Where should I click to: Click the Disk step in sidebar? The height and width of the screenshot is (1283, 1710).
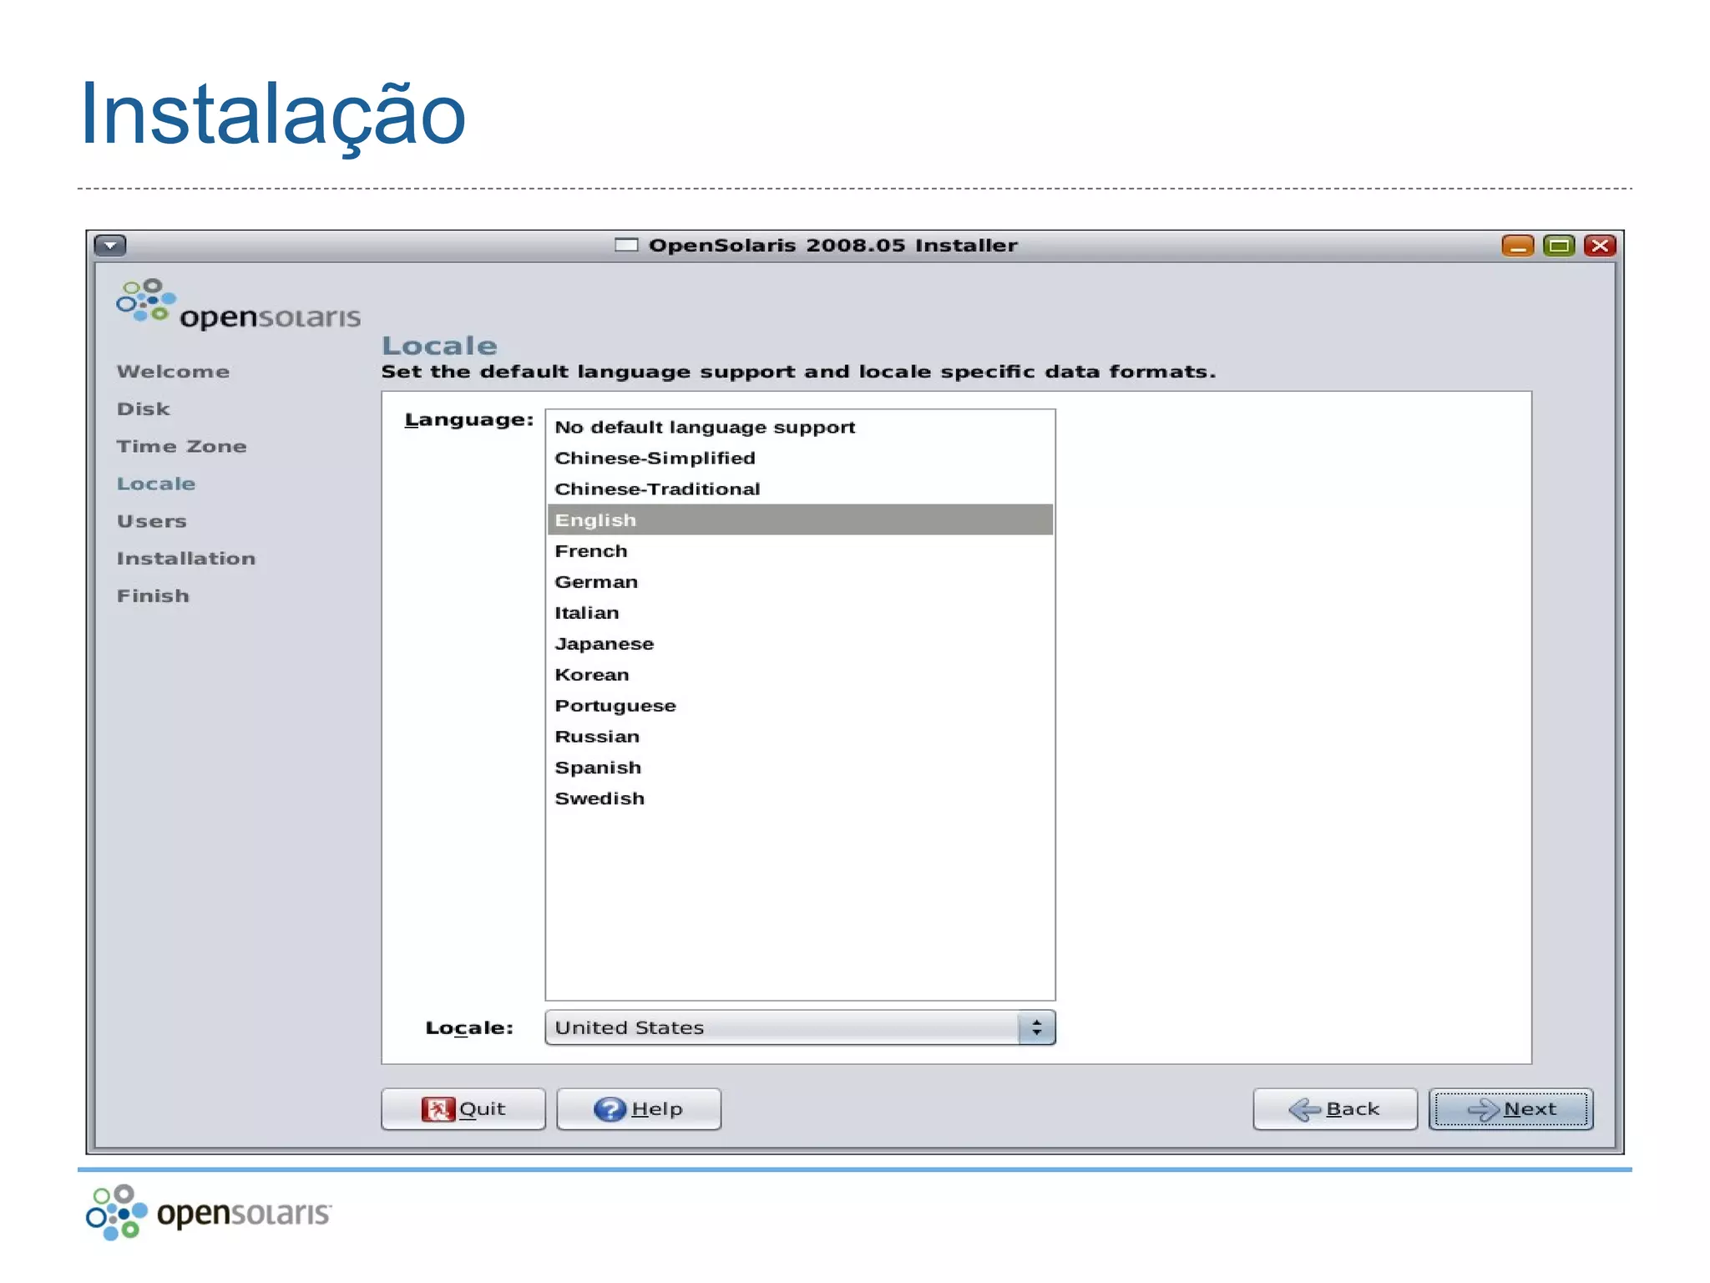tap(143, 409)
